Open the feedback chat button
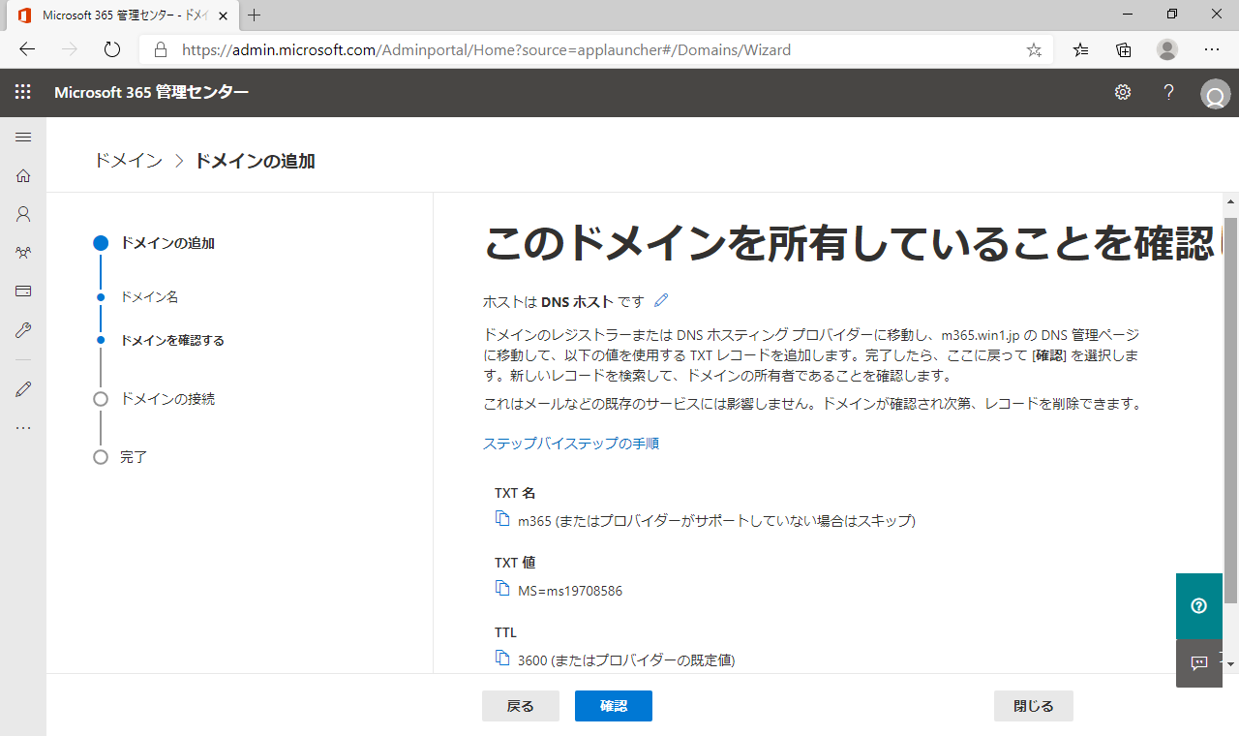Screen dimensions: 1239x736 click(1199, 663)
